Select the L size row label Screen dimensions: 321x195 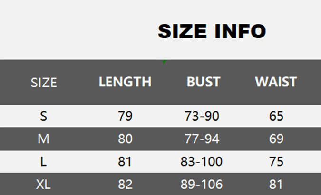(44, 162)
